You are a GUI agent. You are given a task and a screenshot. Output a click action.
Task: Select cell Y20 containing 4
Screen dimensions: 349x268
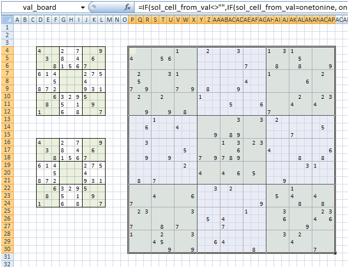201,173
